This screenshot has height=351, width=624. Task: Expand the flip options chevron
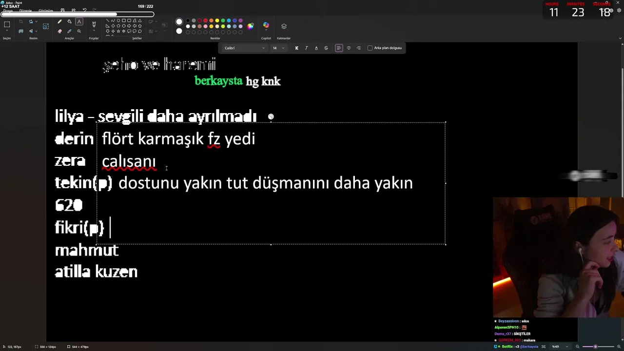click(x=37, y=31)
